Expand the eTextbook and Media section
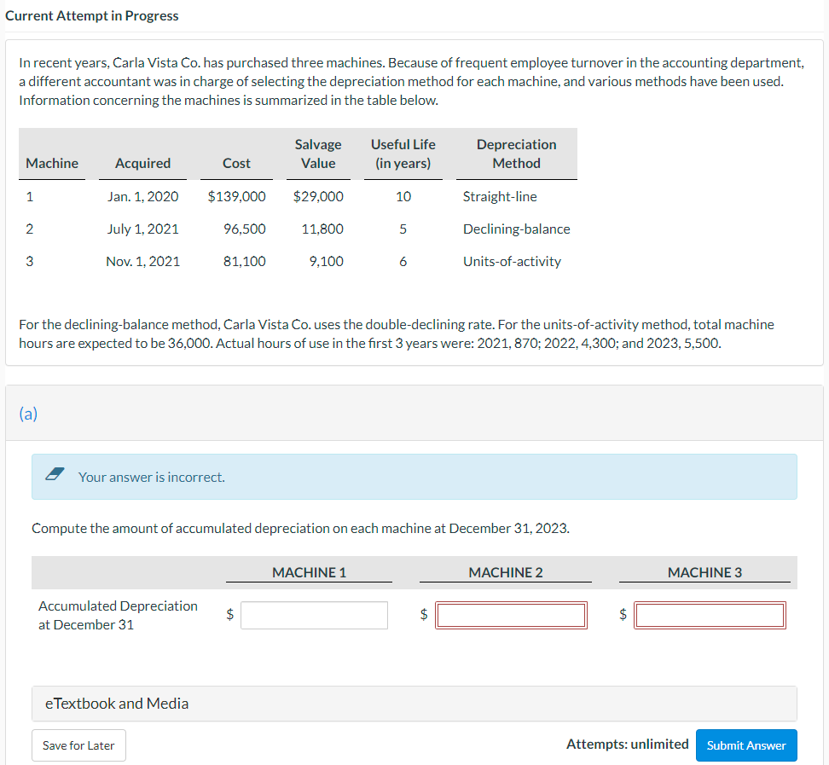The width and height of the screenshot is (829, 765). [x=414, y=703]
